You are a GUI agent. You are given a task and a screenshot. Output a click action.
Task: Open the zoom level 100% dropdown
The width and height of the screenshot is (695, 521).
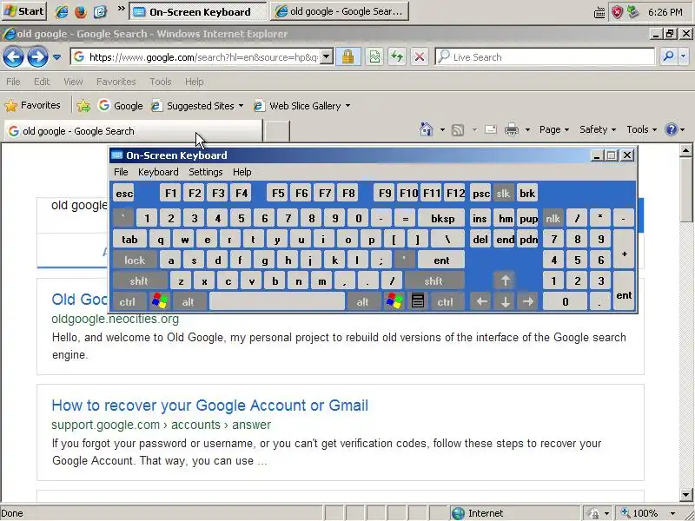tap(672, 513)
